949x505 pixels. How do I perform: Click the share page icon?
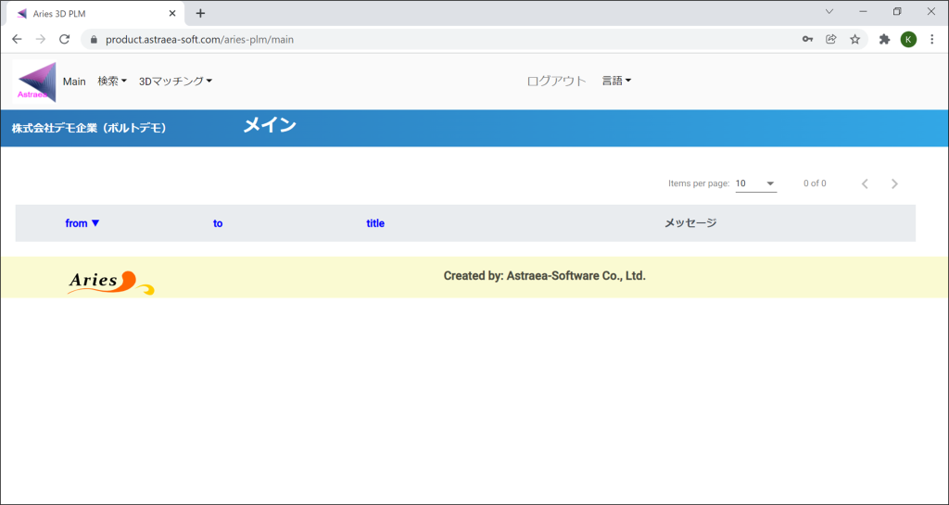(x=831, y=39)
